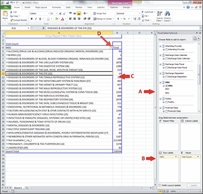Click the Decrease Font Size icon
The width and height of the screenshot is (203, 194).
click(x=64, y=14)
